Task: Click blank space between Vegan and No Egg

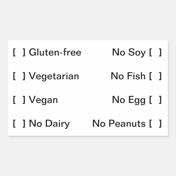Action: [x=85, y=100]
